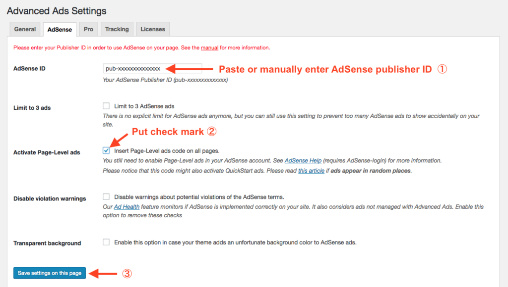Viewport: 508px width, 287px height.
Task: Click Save settings on this page
Action: (49, 273)
